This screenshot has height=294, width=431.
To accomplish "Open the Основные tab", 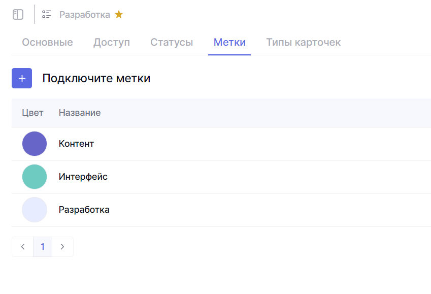I will click(x=47, y=43).
